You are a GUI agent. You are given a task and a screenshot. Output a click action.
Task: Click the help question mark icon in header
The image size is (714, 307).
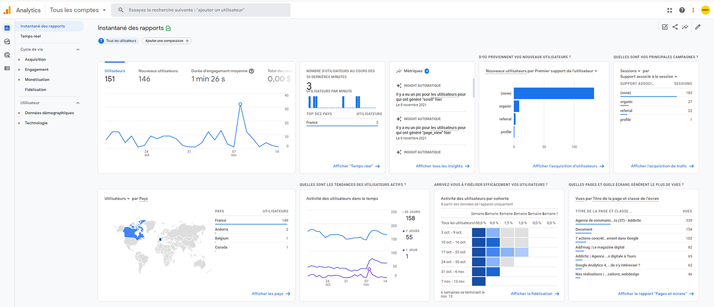click(x=682, y=10)
